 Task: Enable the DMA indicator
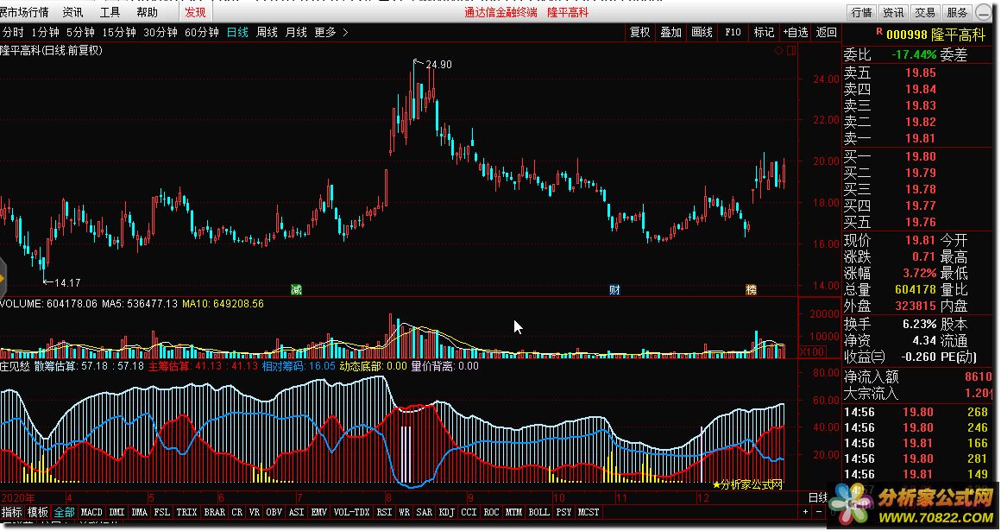point(139,512)
